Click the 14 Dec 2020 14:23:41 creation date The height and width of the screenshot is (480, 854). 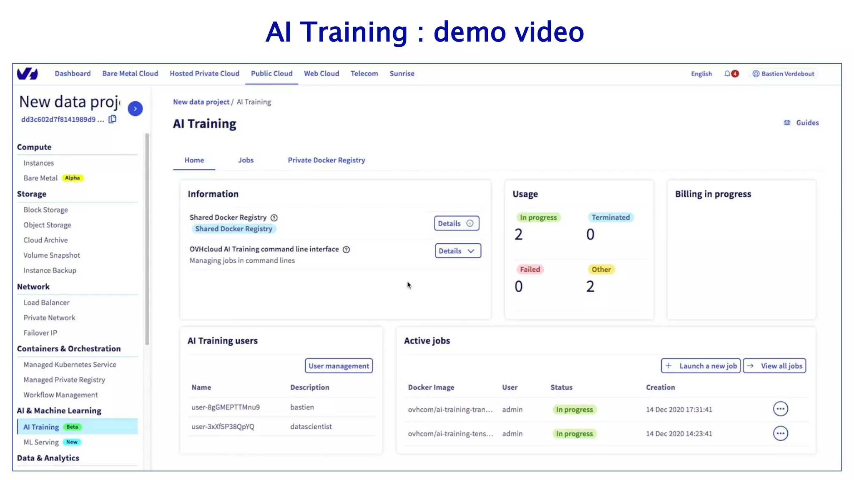pos(679,434)
